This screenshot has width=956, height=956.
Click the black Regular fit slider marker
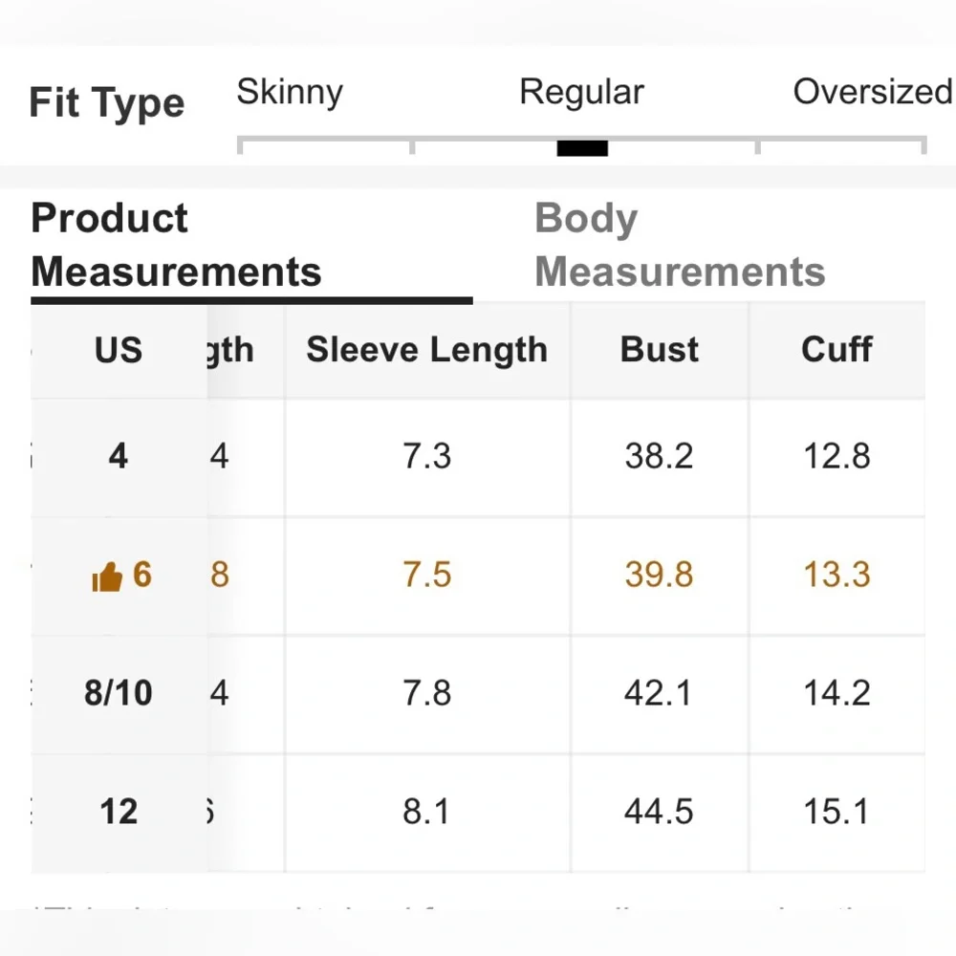click(x=582, y=148)
